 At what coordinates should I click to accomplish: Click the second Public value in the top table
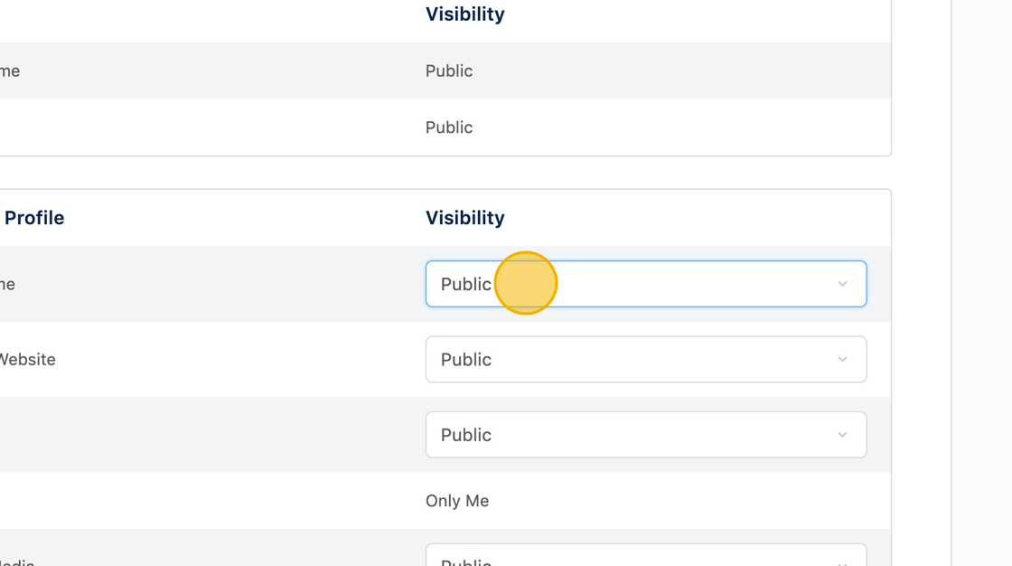pos(449,127)
